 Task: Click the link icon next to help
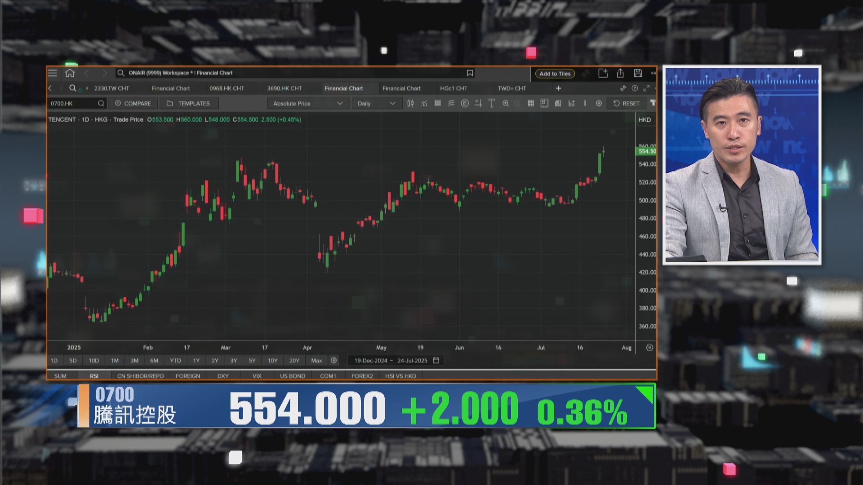point(623,88)
